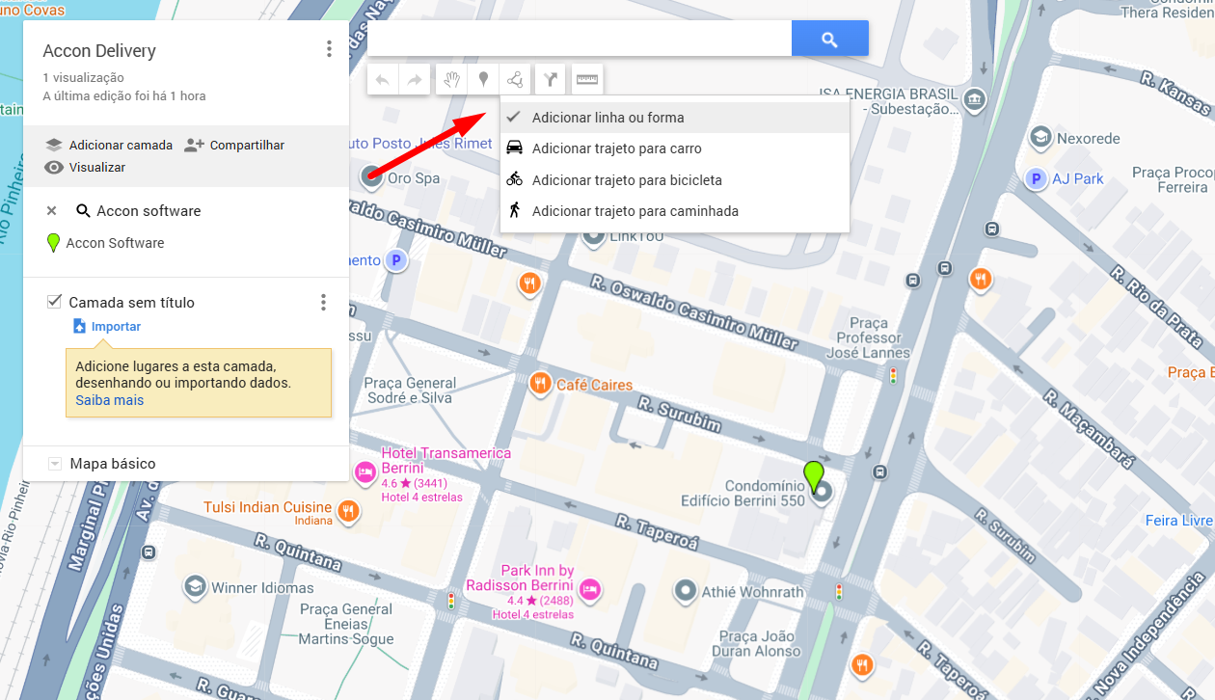
Task: Click the redo arrow in toolbar
Action: pyautogui.click(x=414, y=80)
